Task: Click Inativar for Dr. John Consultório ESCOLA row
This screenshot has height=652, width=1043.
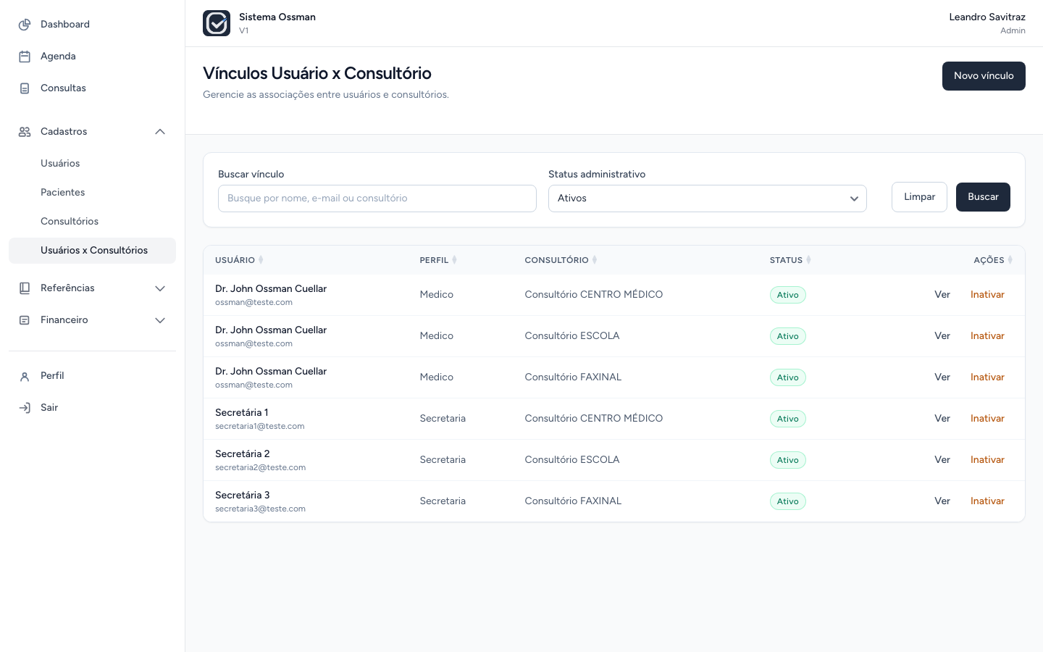Action: tap(987, 336)
